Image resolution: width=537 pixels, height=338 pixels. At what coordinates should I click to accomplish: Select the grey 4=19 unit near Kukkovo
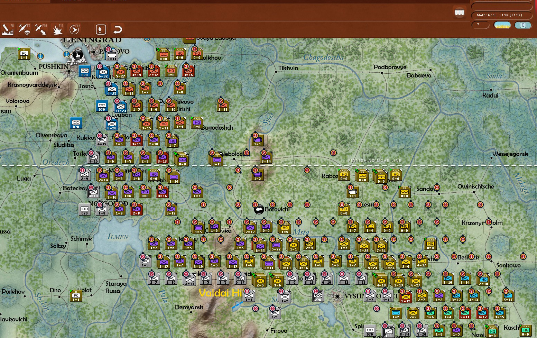pos(102,140)
